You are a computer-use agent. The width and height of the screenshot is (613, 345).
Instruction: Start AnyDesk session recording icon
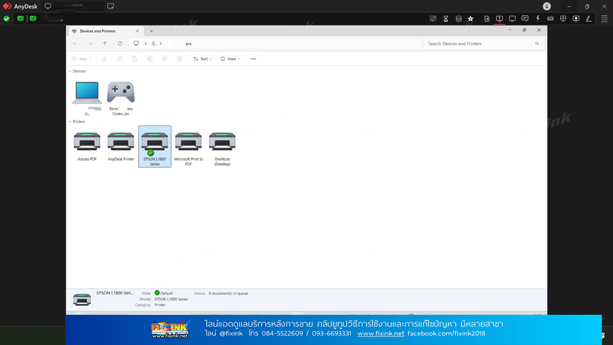[576, 19]
